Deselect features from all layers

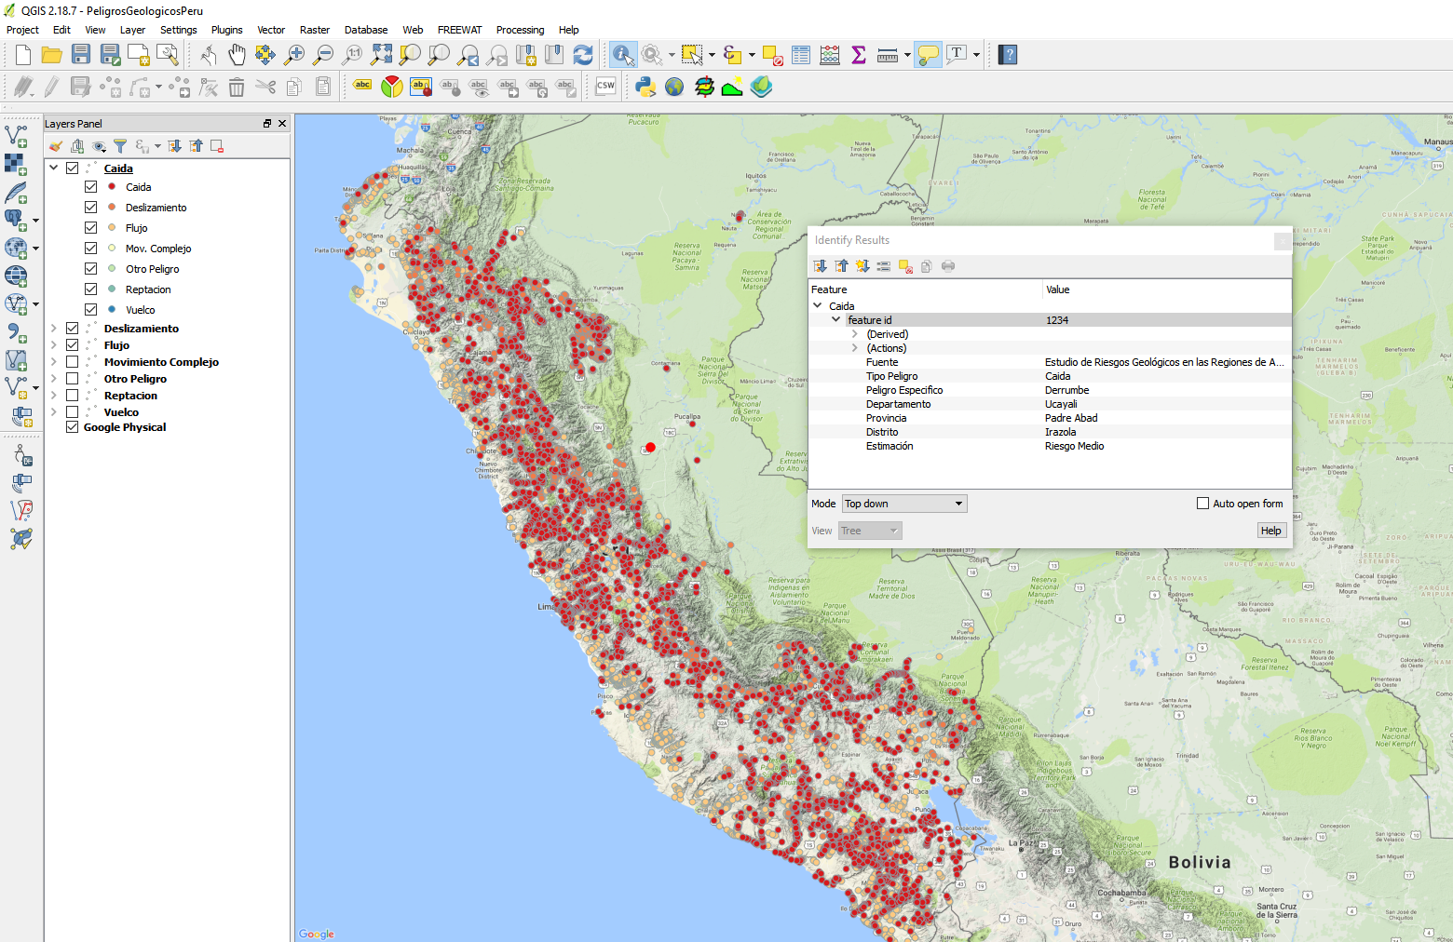[x=772, y=55]
